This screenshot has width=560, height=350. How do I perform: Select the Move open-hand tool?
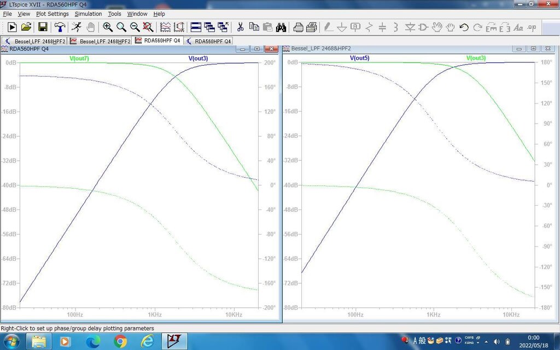437,27
